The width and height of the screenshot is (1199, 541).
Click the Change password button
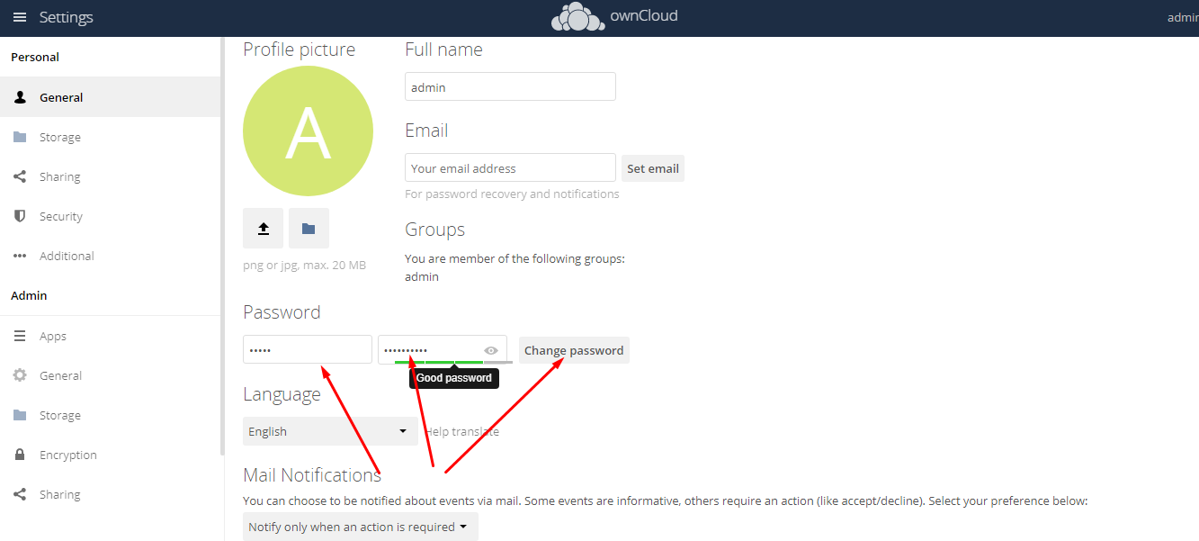pos(574,350)
